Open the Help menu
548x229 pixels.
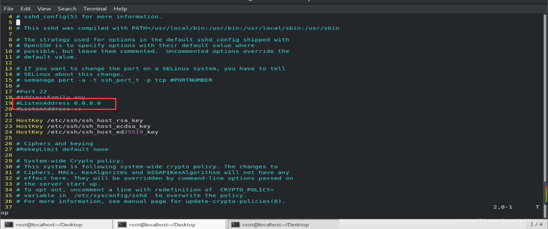pos(120,8)
